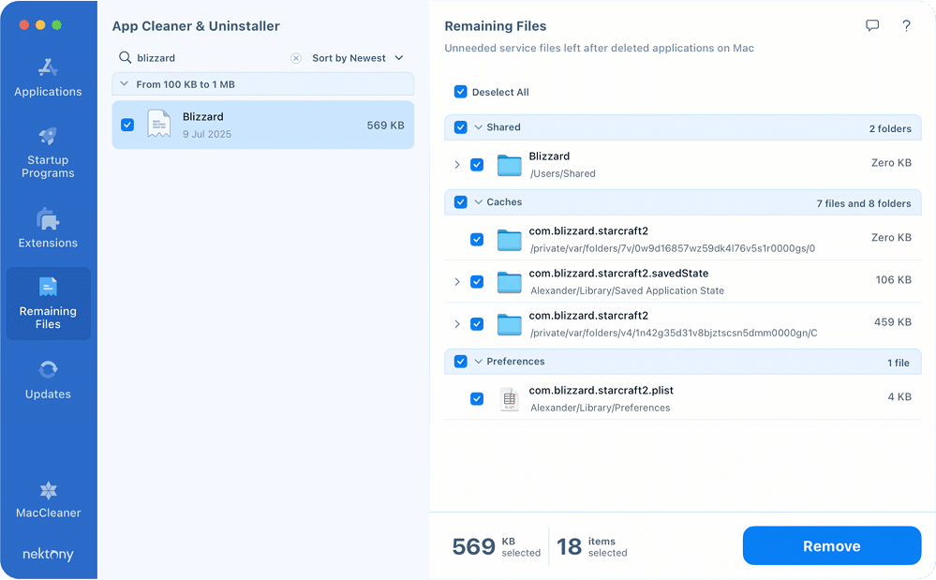Focus the blizzard search field

point(212,58)
